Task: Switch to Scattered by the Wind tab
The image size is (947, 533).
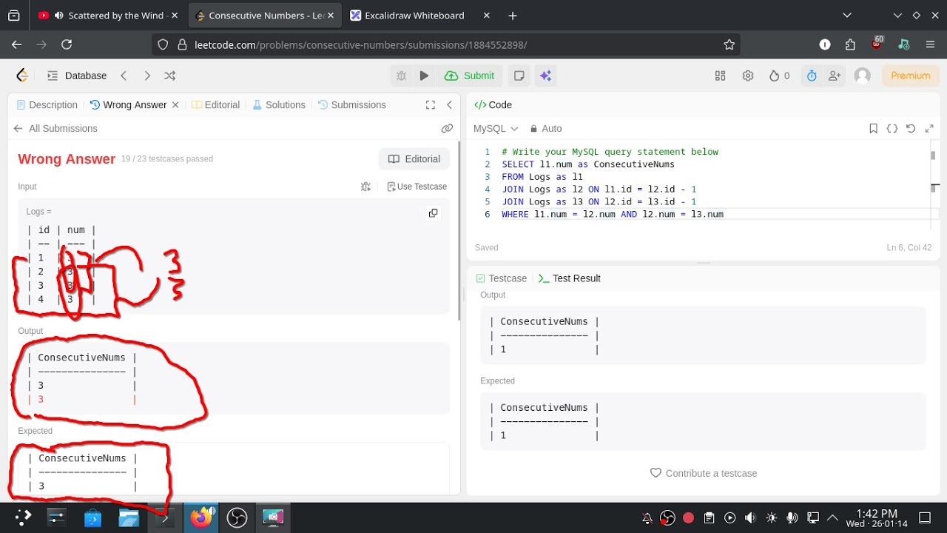Action: 108,15
